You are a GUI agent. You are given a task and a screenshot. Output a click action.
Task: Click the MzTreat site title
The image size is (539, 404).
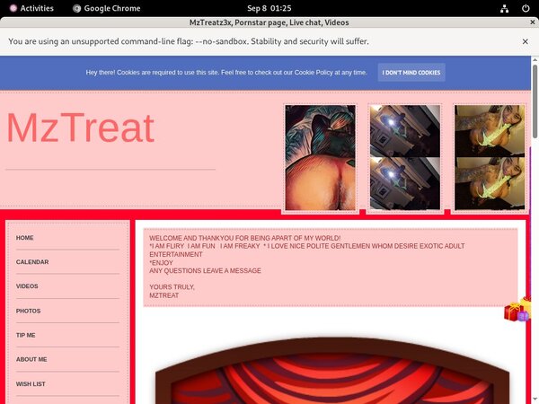pos(81,129)
